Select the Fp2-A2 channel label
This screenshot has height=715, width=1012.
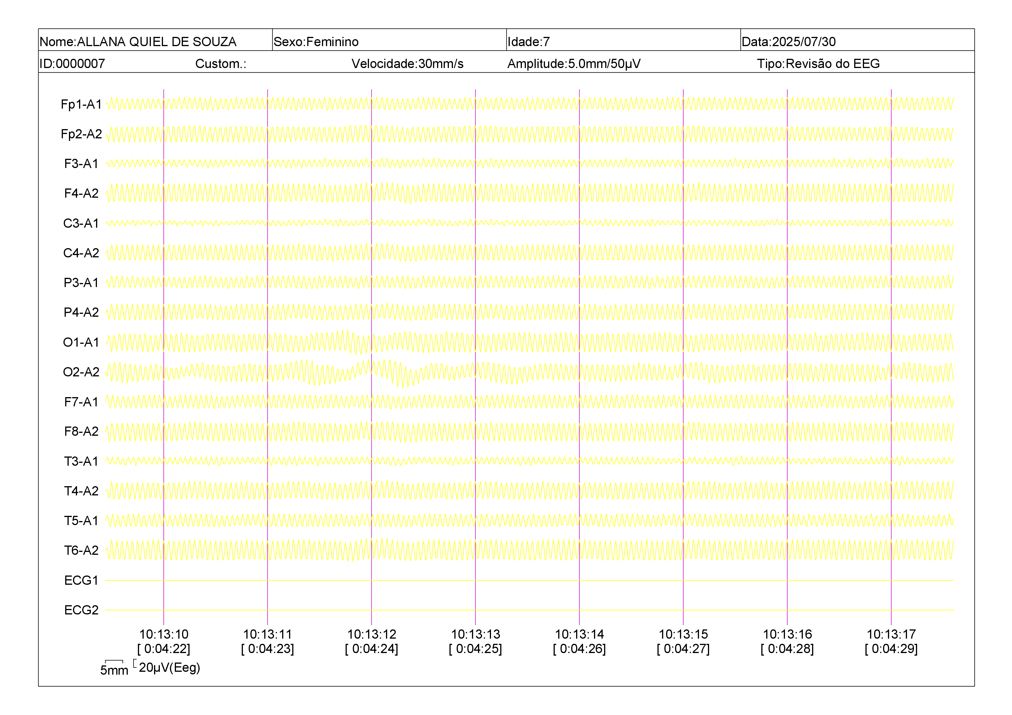82,134
